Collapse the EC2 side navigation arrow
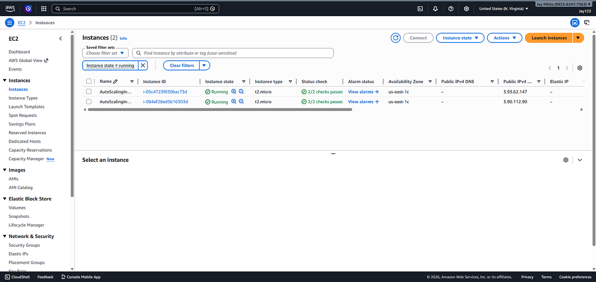Image resolution: width=596 pixels, height=282 pixels. (60, 38)
